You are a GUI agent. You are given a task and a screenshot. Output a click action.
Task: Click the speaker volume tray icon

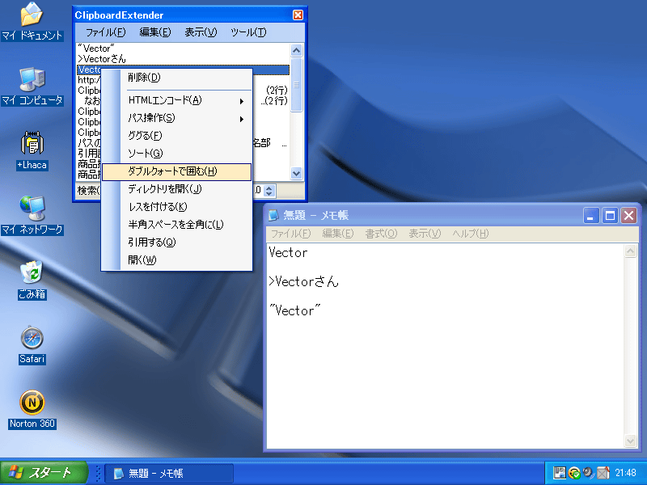[588, 473]
